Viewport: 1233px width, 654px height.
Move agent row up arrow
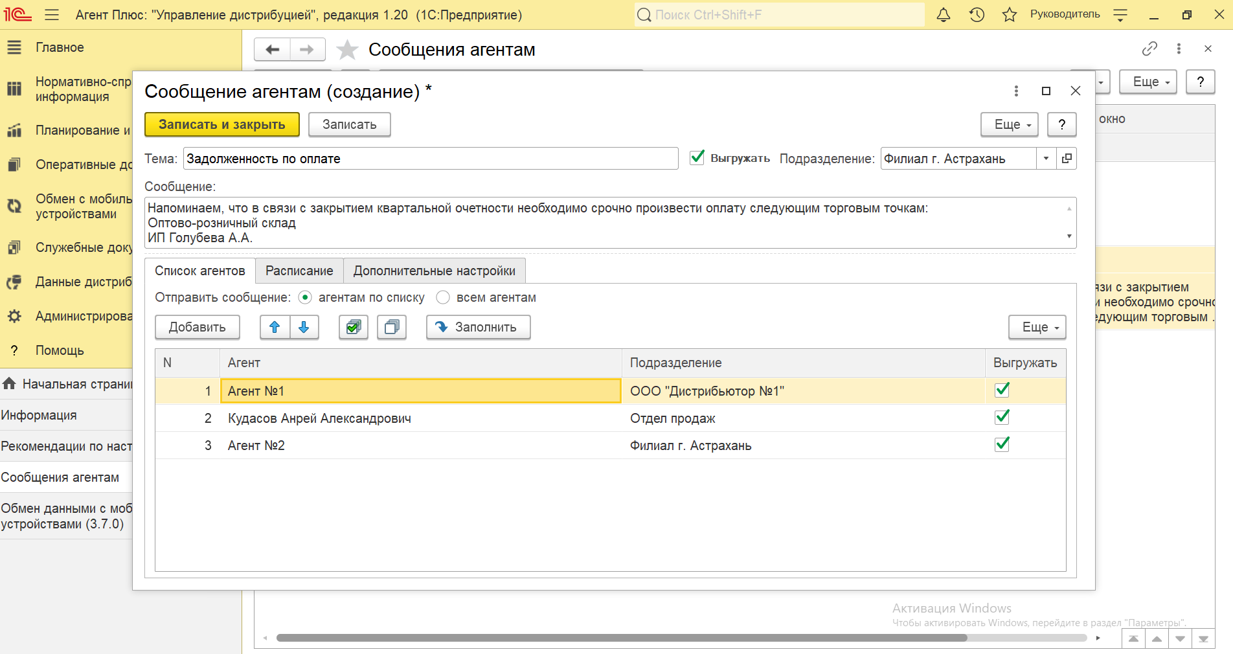pos(275,327)
